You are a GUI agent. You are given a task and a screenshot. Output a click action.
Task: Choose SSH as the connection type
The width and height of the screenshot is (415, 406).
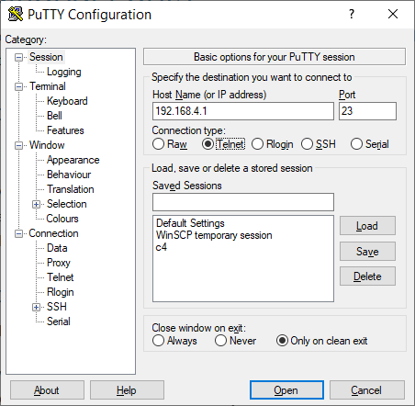point(307,144)
